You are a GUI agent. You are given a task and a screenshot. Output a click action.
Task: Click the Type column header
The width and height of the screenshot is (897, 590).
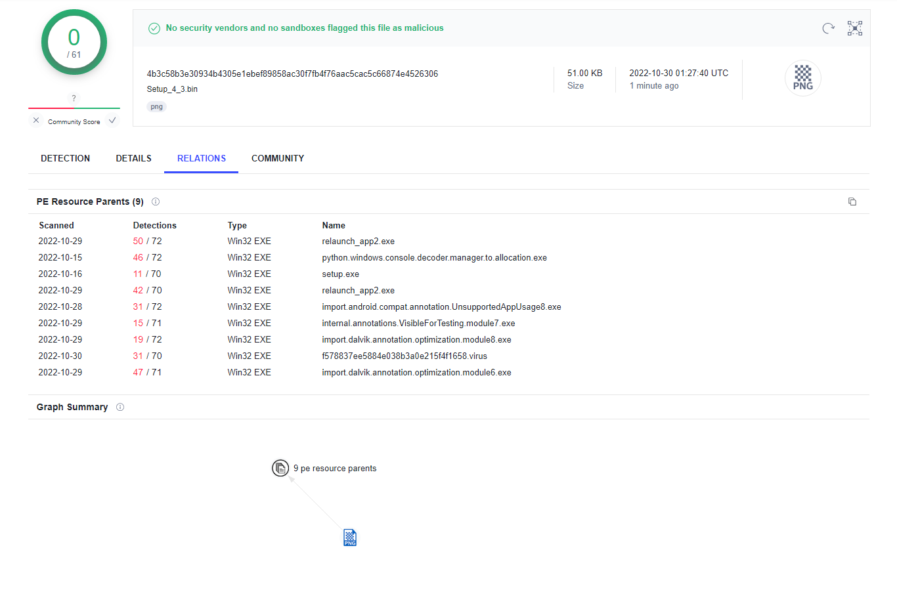pyautogui.click(x=238, y=226)
